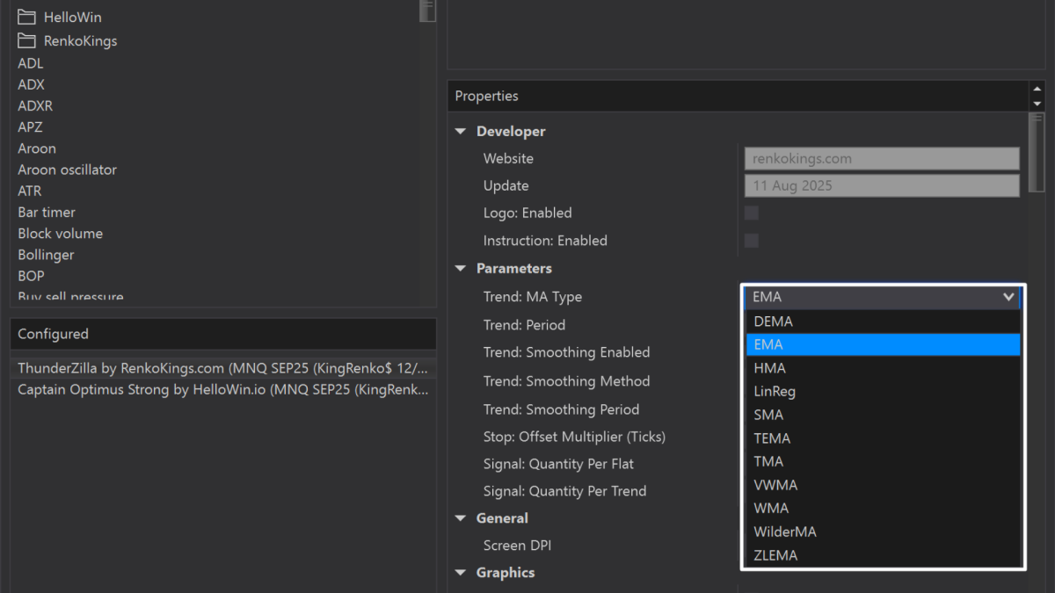This screenshot has height=593, width=1055.
Task: Collapse the Graphics section
Action: [461, 573]
